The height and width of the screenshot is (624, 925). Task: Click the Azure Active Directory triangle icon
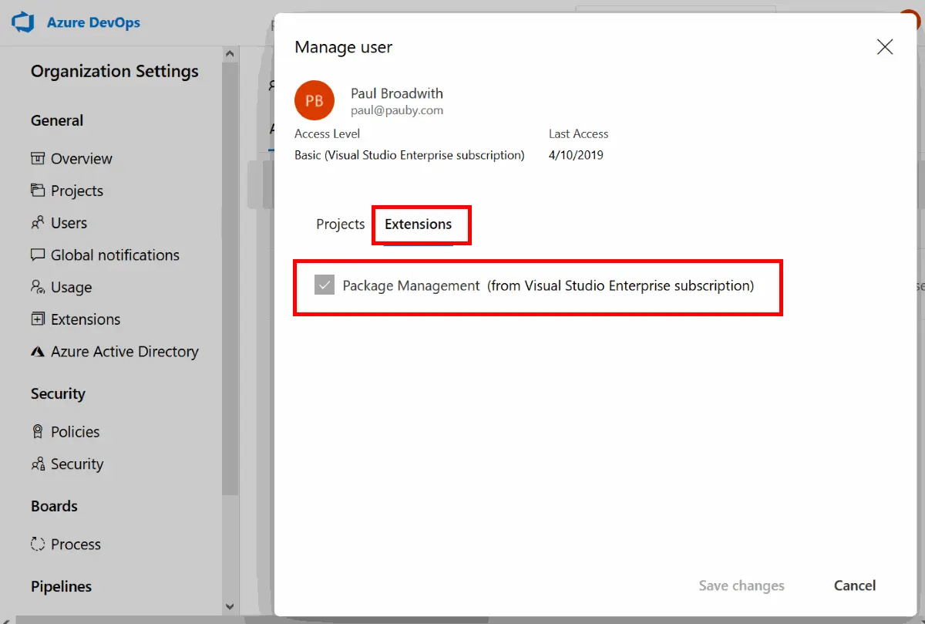coord(37,352)
